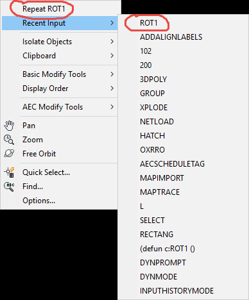Expand the Recent Input submenu arrow
Image resolution: width=249 pixels, height=300 pixels.
[112, 23]
